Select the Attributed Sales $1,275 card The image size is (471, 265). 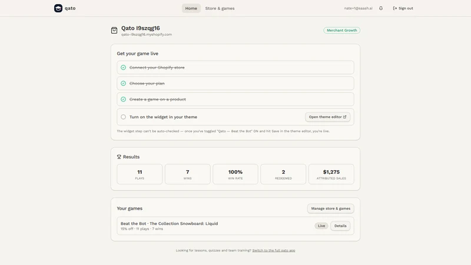pyautogui.click(x=331, y=174)
